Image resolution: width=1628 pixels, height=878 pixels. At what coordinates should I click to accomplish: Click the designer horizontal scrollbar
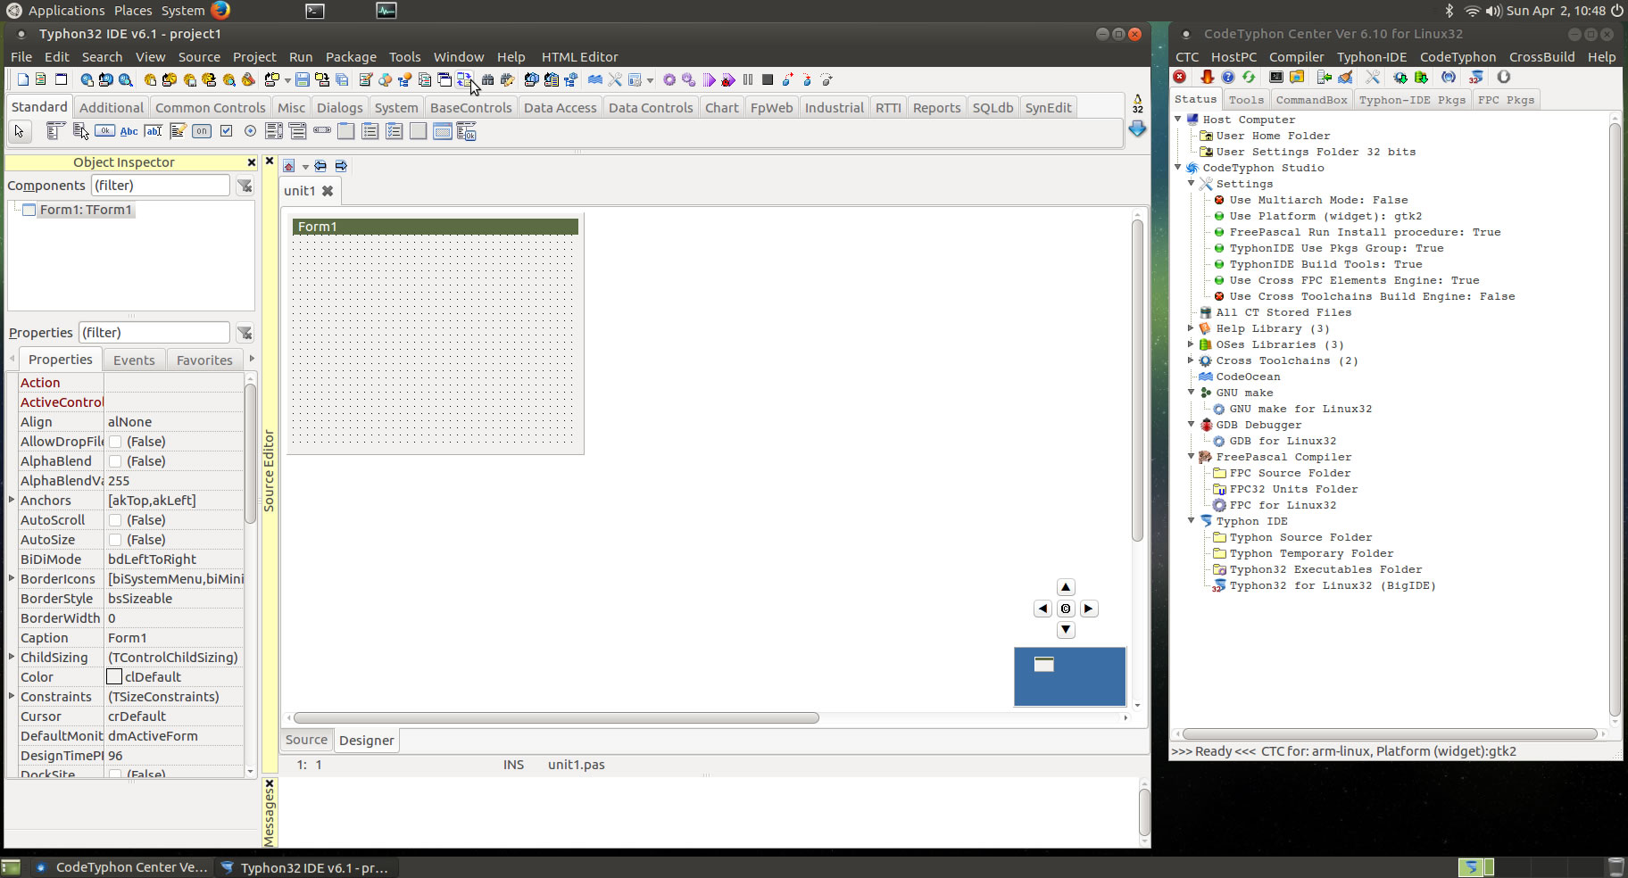(556, 718)
